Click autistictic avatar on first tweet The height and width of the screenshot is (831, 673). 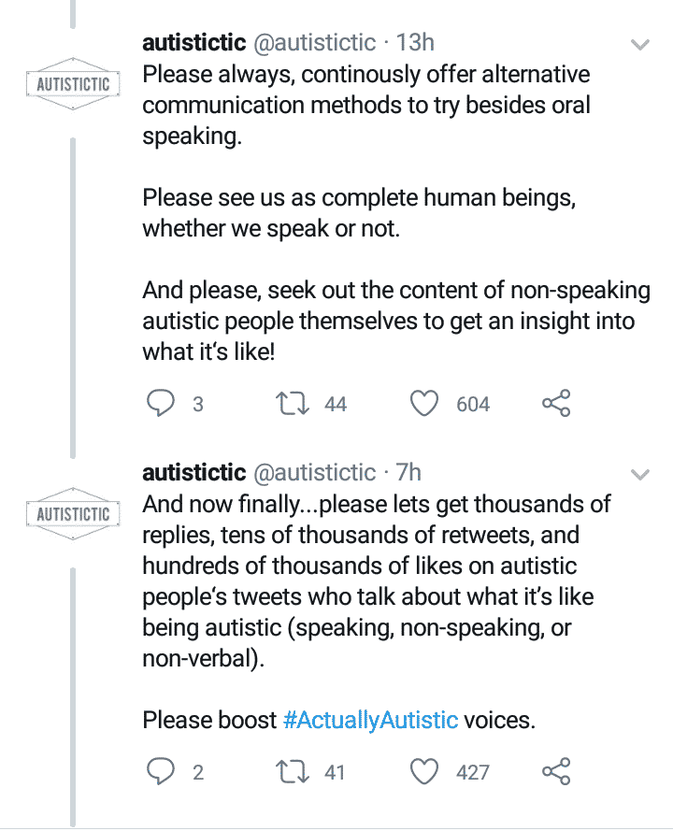[x=73, y=85]
